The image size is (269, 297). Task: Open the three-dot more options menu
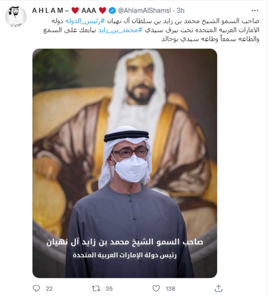255,11
